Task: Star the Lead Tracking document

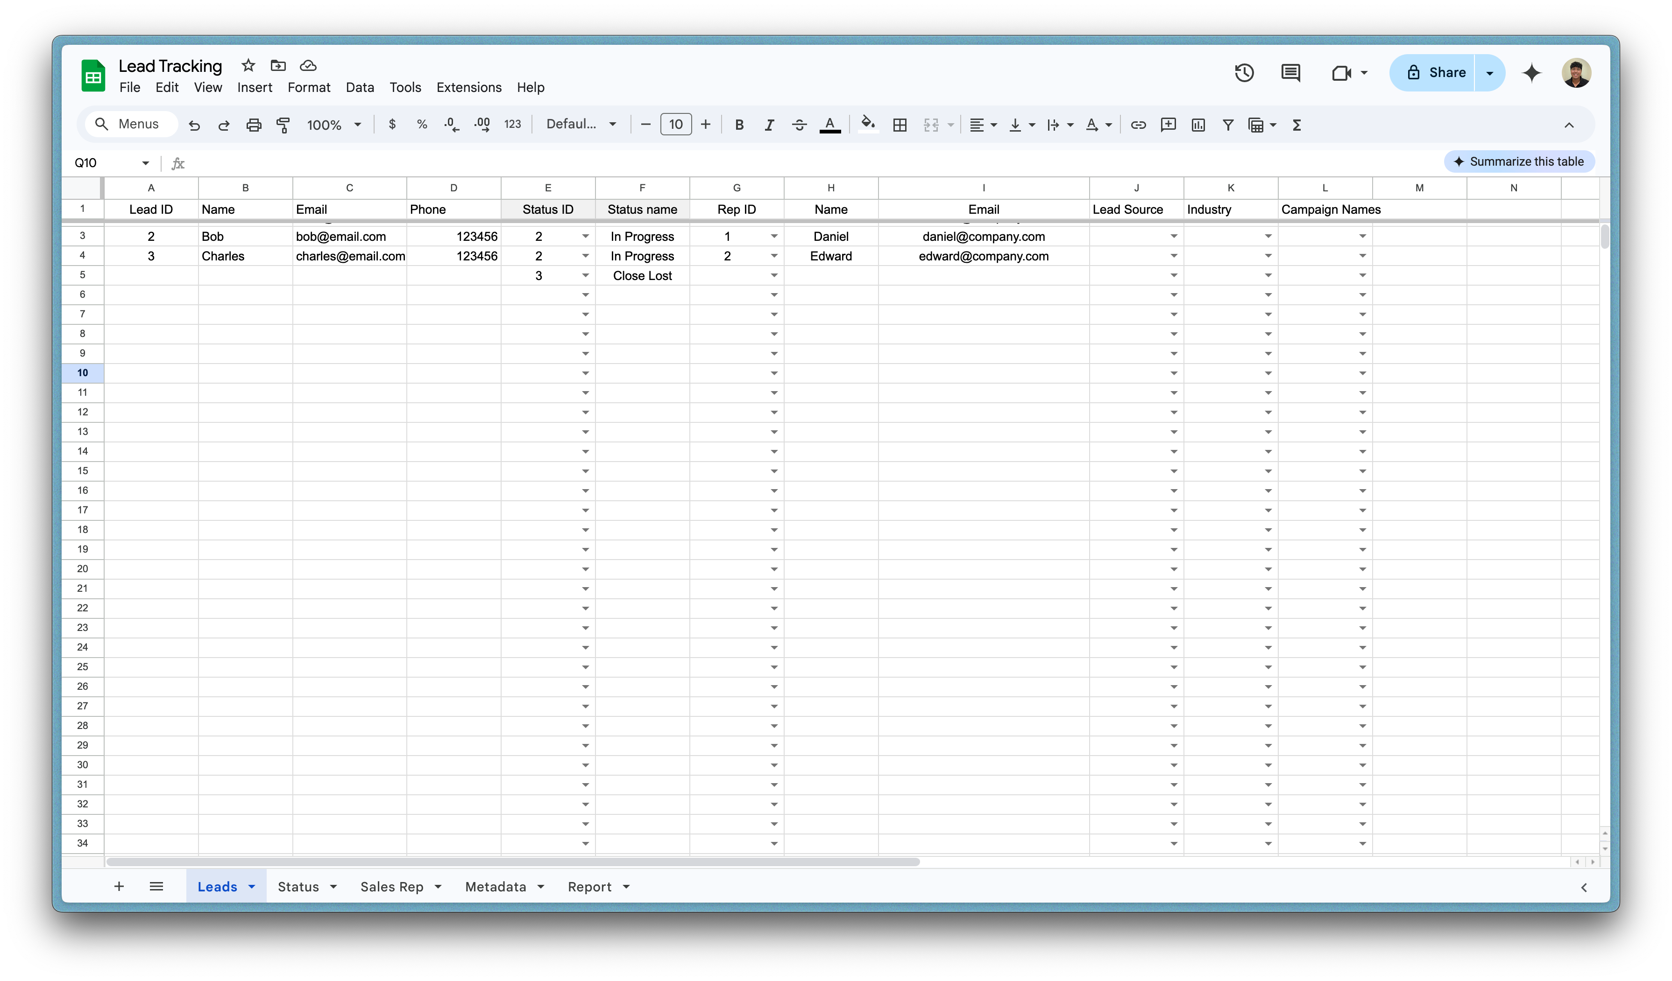Action: 248,66
